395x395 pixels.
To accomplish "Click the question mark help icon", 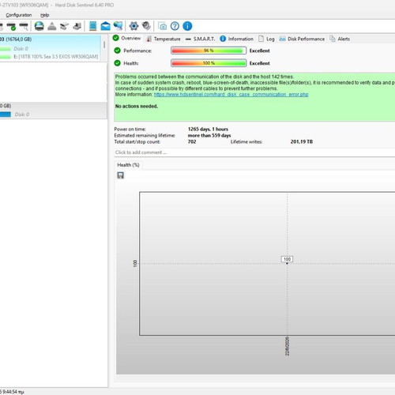I will coord(175,26).
